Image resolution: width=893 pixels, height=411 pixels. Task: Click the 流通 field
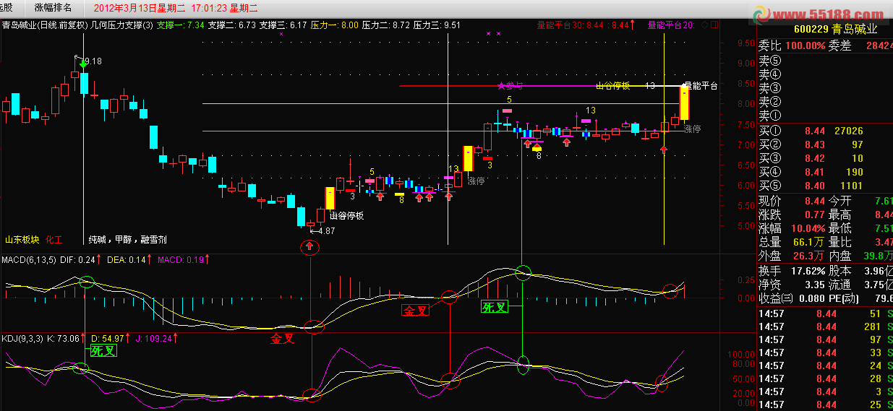(x=860, y=285)
